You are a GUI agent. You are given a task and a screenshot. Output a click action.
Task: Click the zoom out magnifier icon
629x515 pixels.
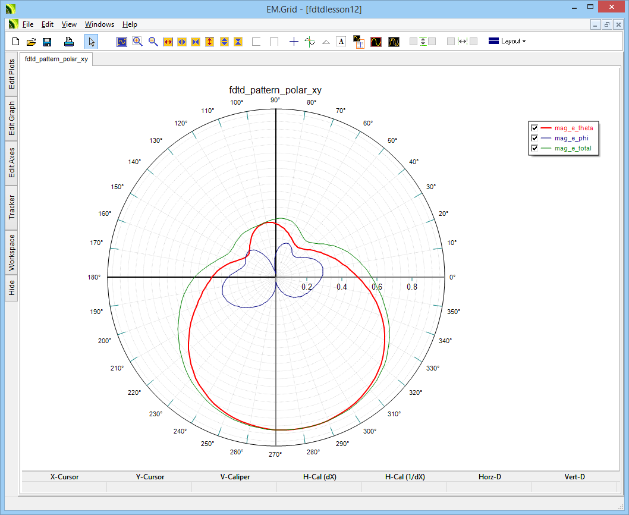[153, 42]
